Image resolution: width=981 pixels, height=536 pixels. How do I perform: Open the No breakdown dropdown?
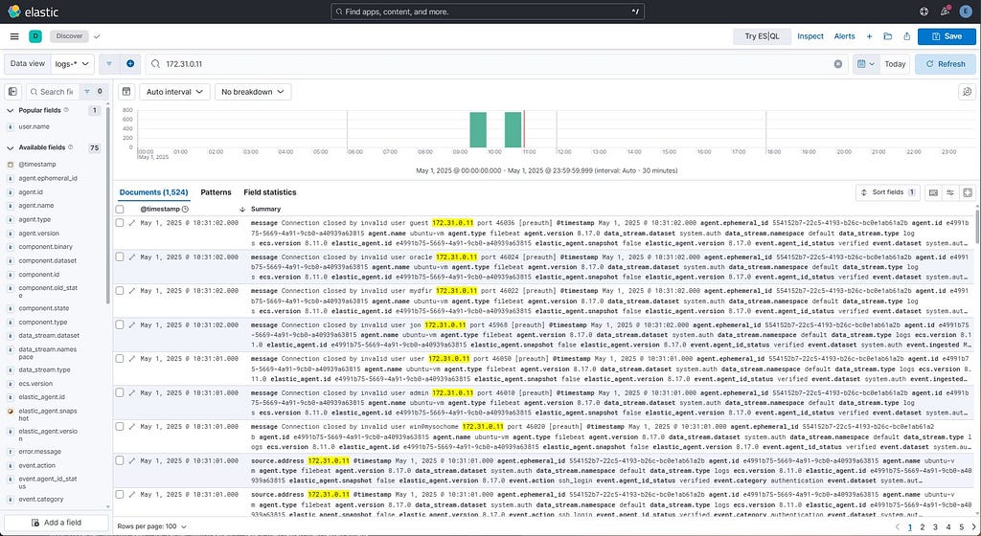click(x=253, y=92)
